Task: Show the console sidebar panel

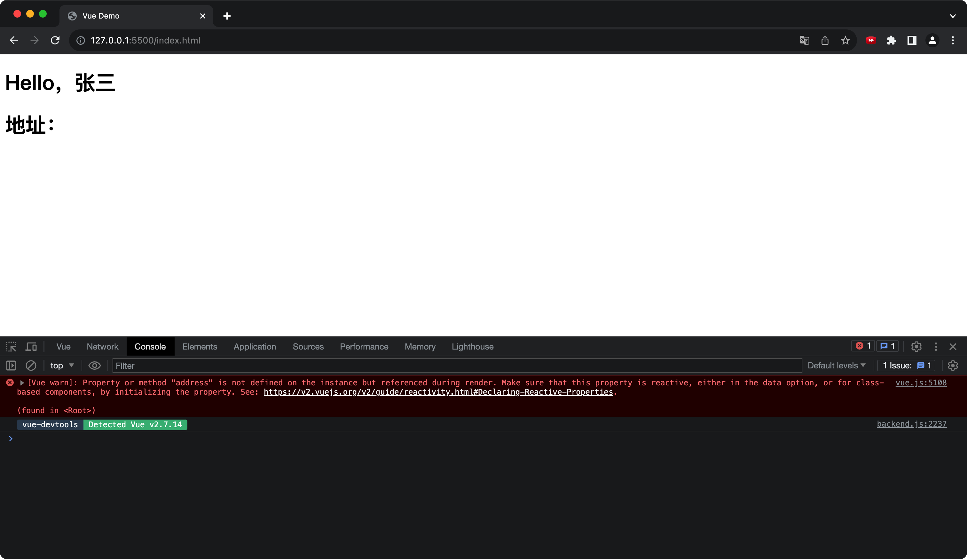Action: pos(11,366)
